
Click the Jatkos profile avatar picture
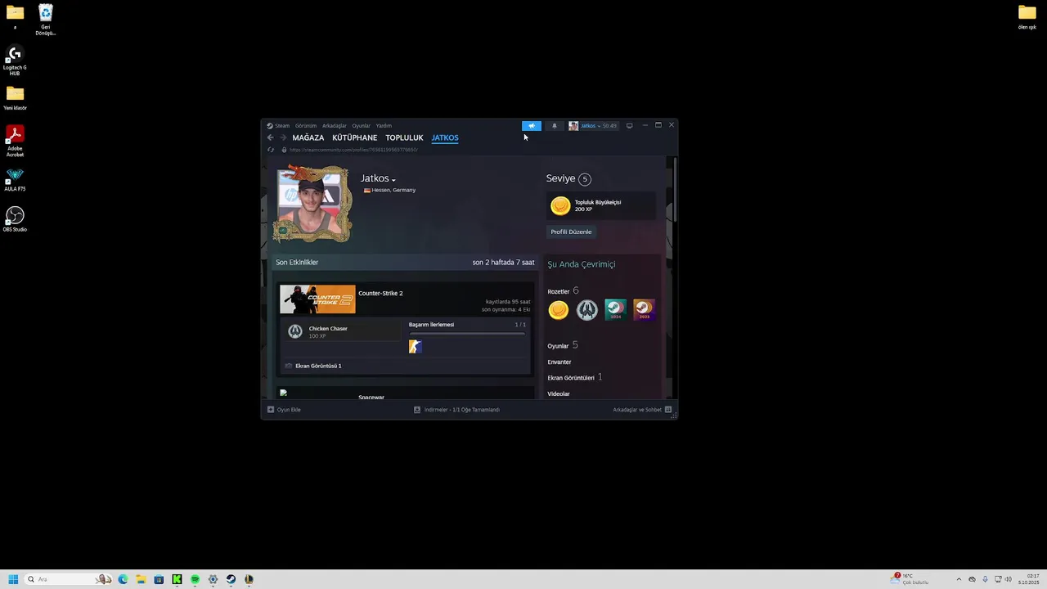point(310,203)
